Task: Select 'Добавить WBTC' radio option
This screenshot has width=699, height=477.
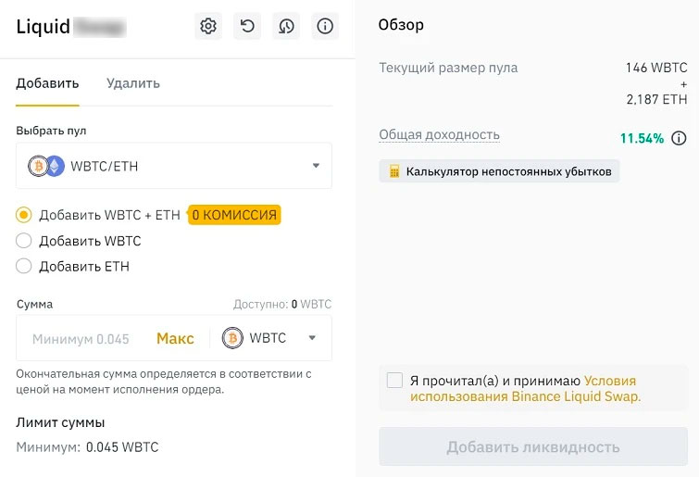Action: click(x=24, y=241)
